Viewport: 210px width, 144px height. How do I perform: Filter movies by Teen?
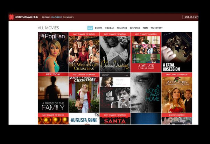145,28
